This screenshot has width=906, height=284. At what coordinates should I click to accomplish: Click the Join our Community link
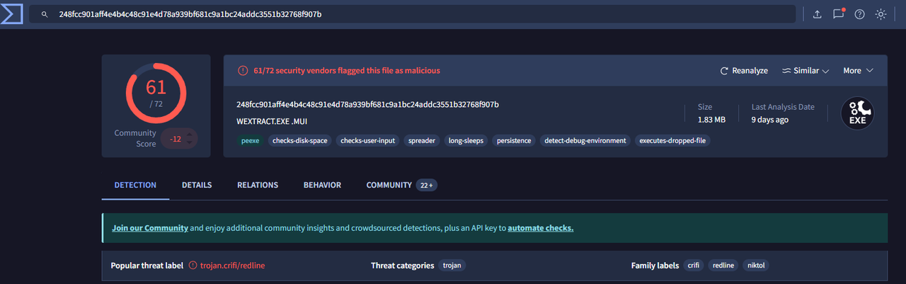point(150,228)
